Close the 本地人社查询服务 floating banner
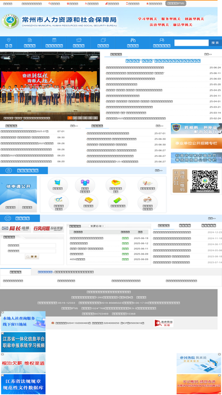This screenshot has height=395, width=222. pos(2,313)
